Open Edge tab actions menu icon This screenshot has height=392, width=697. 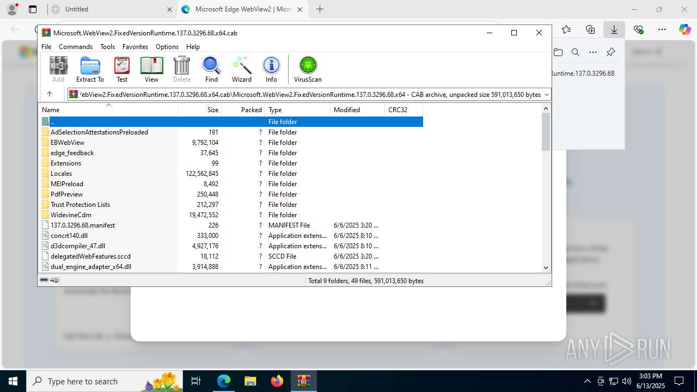33,9
